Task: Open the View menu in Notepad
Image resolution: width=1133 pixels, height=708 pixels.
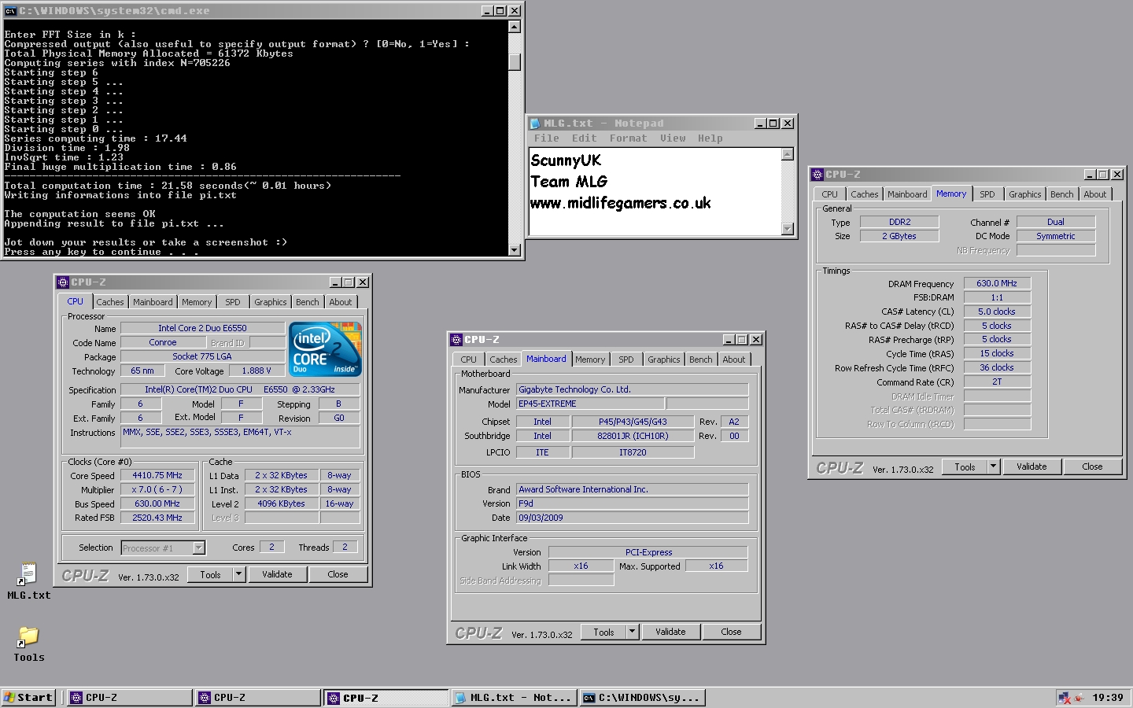Action: 672,138
